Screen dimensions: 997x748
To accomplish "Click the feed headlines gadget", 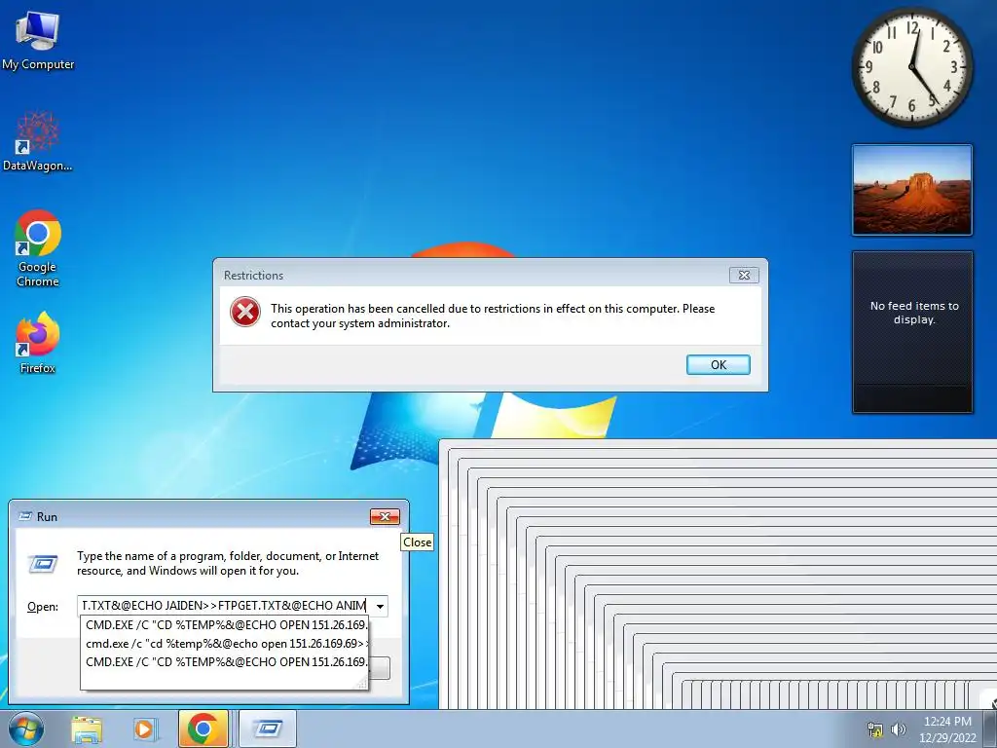I will [912, 332].
